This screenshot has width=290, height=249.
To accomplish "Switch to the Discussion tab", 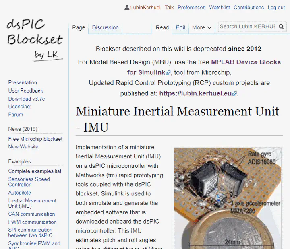I will (105, 27).
